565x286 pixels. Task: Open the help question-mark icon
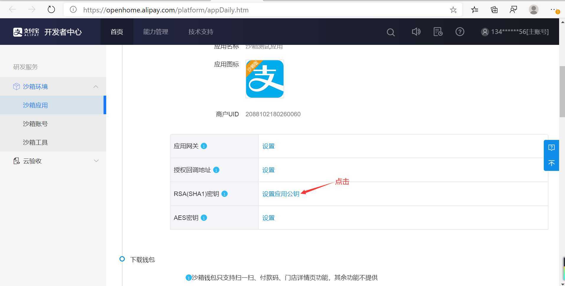pyautogui.click(x=460, y=32)
